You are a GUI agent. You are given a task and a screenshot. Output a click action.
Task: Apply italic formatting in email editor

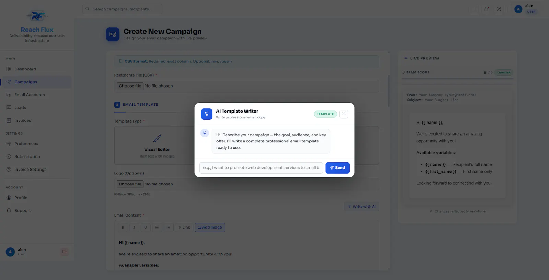134,227
